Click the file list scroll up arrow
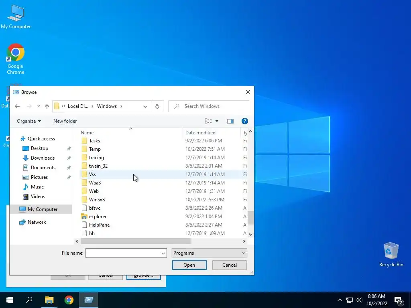 point(250,131)
